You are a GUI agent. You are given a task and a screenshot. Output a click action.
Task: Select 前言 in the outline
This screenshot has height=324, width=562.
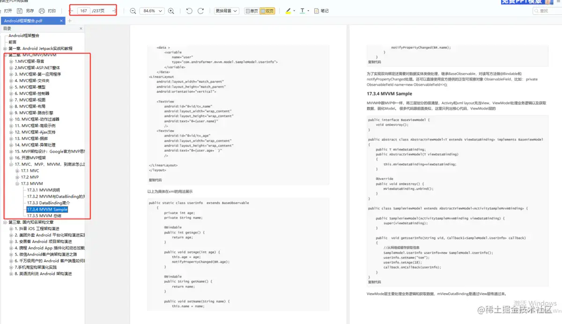click(x=13, y=42)
